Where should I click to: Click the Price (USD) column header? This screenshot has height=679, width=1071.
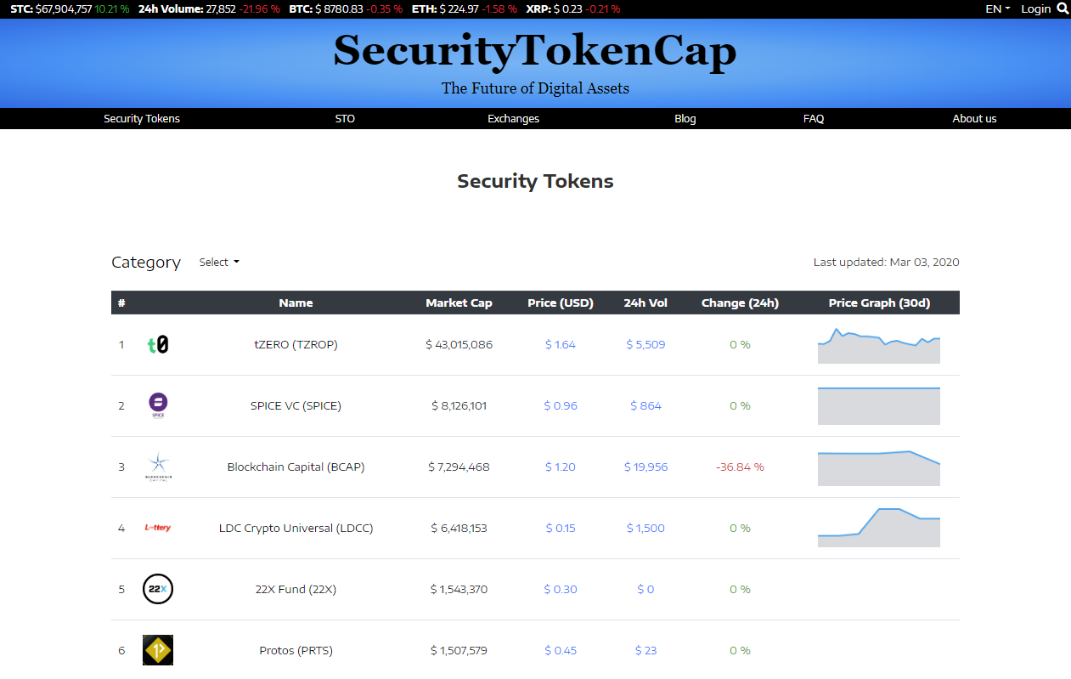pyautogui.click(x=561, y=303)
